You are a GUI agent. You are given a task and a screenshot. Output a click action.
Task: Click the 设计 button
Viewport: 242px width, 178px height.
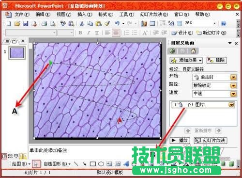182,33
